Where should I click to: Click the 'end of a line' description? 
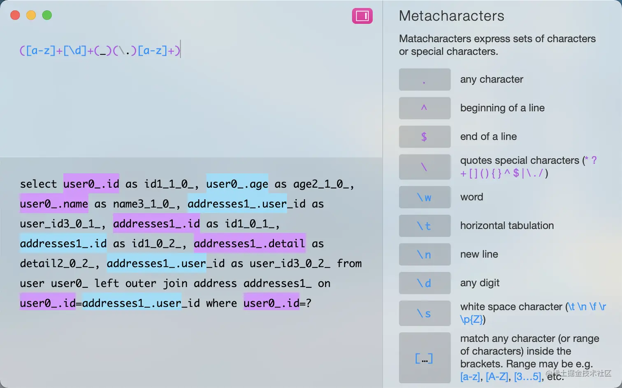[488, 137]
